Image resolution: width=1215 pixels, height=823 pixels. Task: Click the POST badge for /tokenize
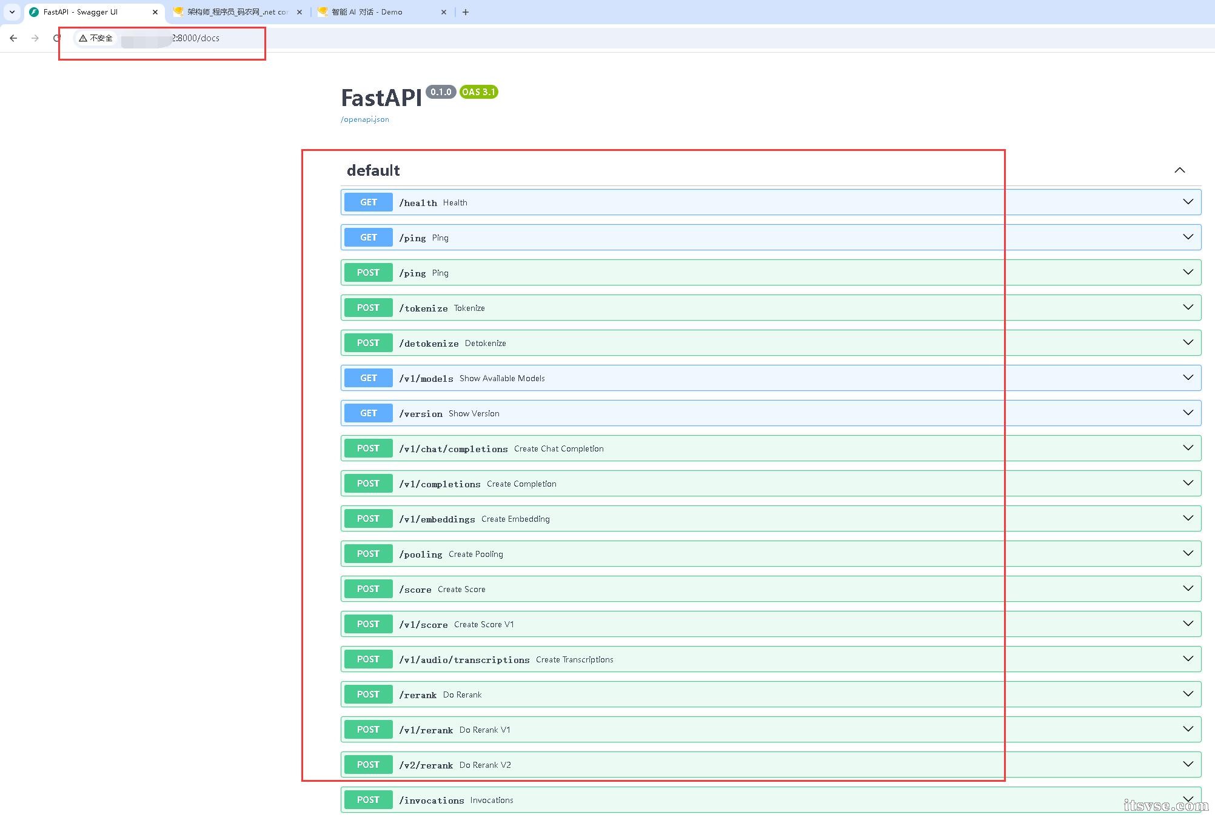[369, 308]
